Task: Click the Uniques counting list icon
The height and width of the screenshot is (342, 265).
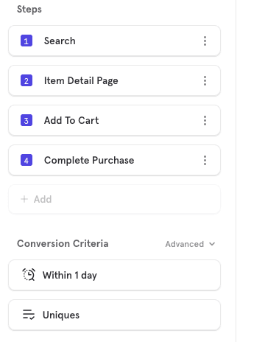Action: coord(29,315)
